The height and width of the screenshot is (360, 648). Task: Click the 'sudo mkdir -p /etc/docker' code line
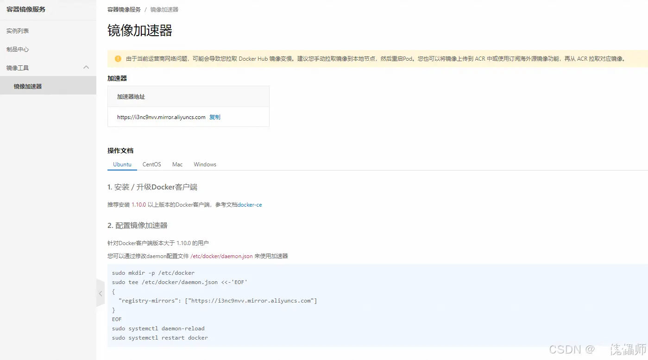click(153, 273)
